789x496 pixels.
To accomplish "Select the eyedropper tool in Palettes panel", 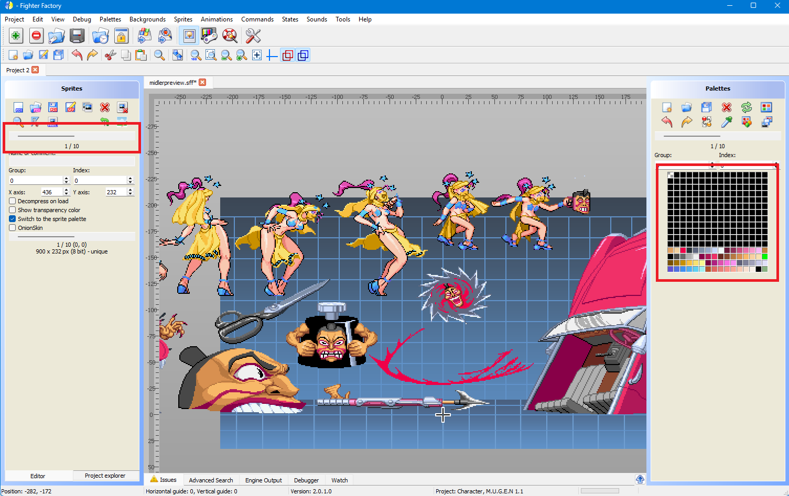I will [727, 122].
